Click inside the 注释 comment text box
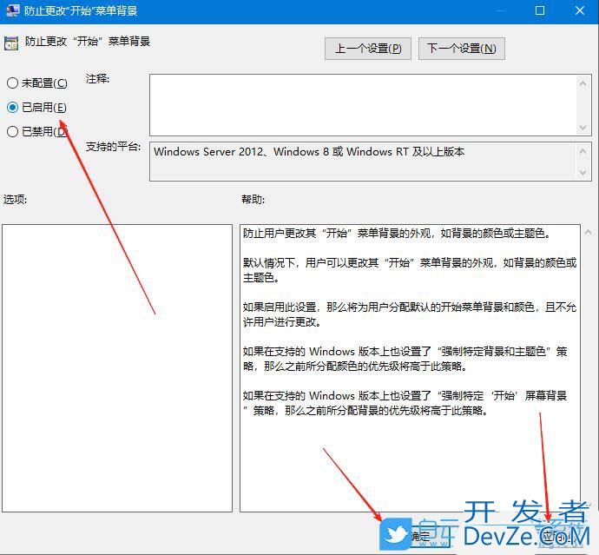This screenshot has height=555, width=599. 363,105
